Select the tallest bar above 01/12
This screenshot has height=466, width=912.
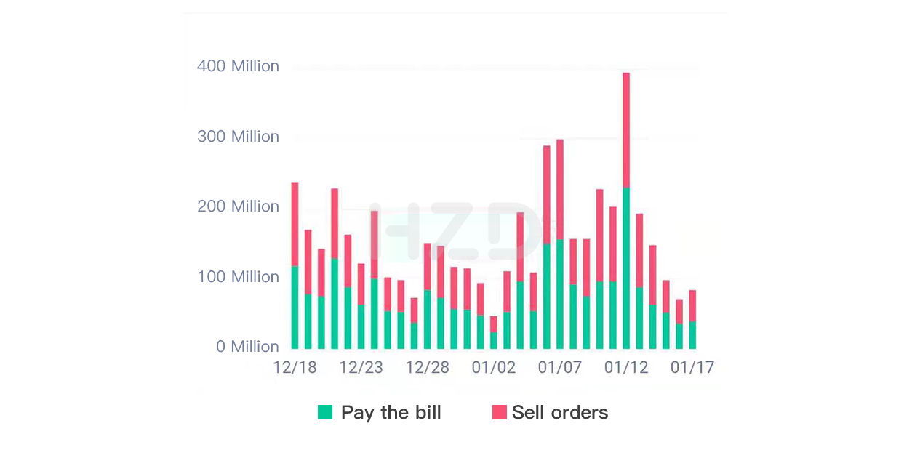[x=626, y=210]
